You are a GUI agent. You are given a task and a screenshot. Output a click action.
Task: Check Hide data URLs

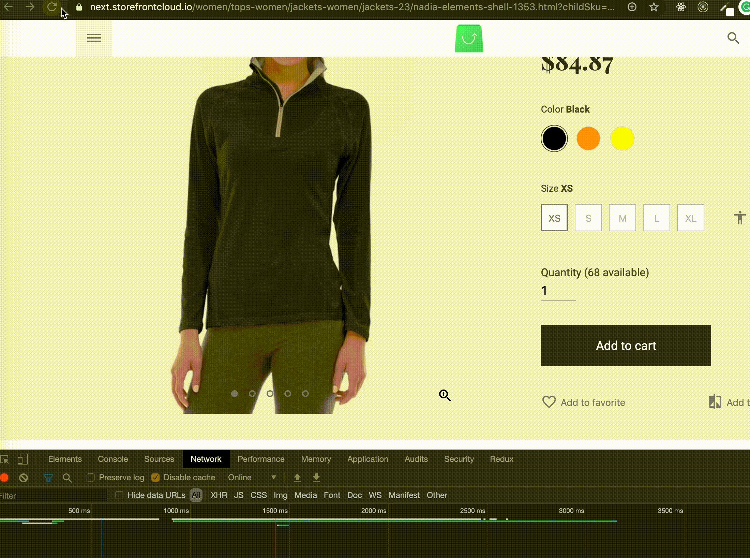(x=119, y=495)
